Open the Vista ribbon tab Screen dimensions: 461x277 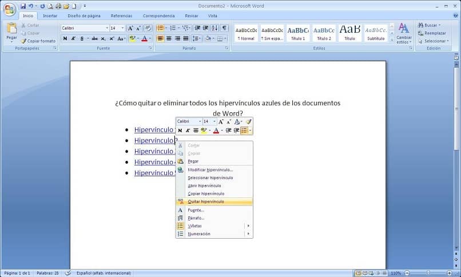coord(213,16)
